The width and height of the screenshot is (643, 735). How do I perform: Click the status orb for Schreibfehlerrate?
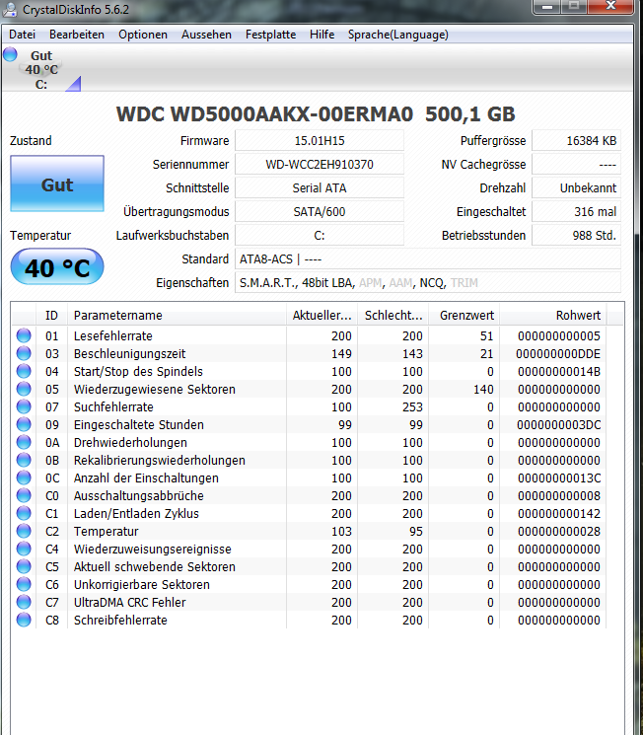click(x=24, y=620)
